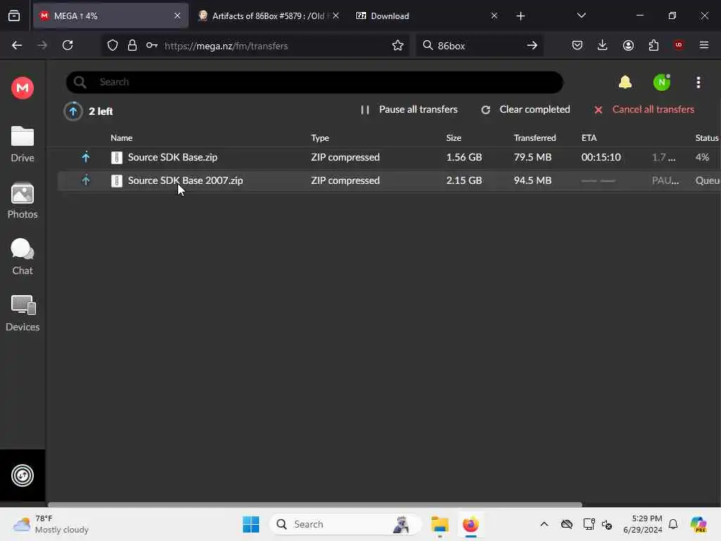This screenshot has width=721, height=541.
Task: Sort transfers by Size column
Action: (453, 137)
